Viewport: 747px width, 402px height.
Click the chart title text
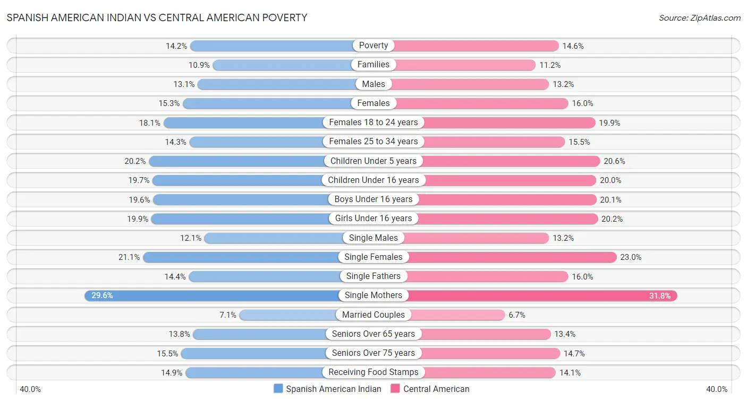157,18
